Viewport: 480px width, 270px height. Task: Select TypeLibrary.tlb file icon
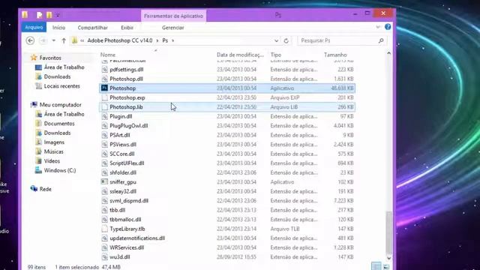[x=104, y=229]
